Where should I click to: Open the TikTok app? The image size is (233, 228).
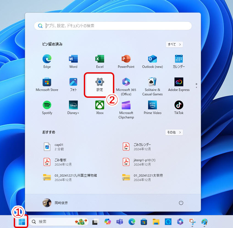point(179,107)
